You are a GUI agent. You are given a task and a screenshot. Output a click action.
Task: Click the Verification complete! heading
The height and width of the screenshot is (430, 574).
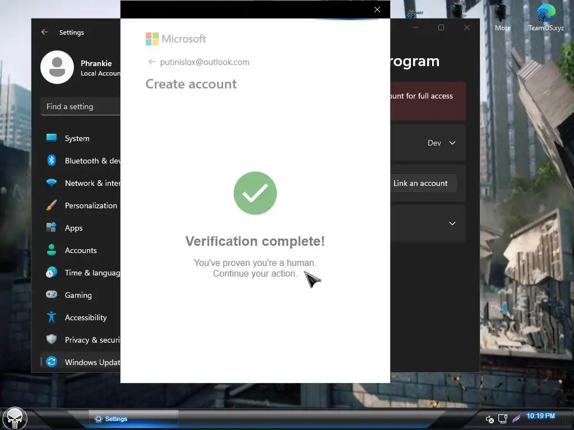click(x=255, y=241)
